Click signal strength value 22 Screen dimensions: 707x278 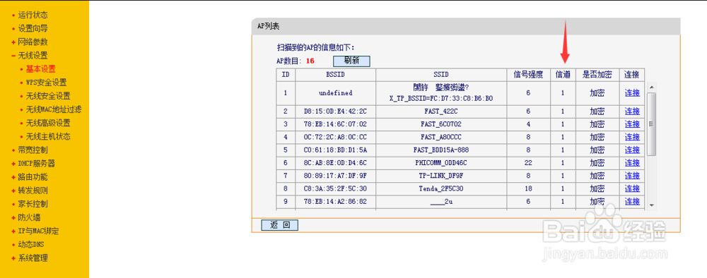click(x=528, y=163)
